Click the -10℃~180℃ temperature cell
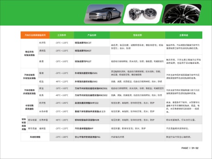Viewport: 212px width, 159px height. pos(62,137)
